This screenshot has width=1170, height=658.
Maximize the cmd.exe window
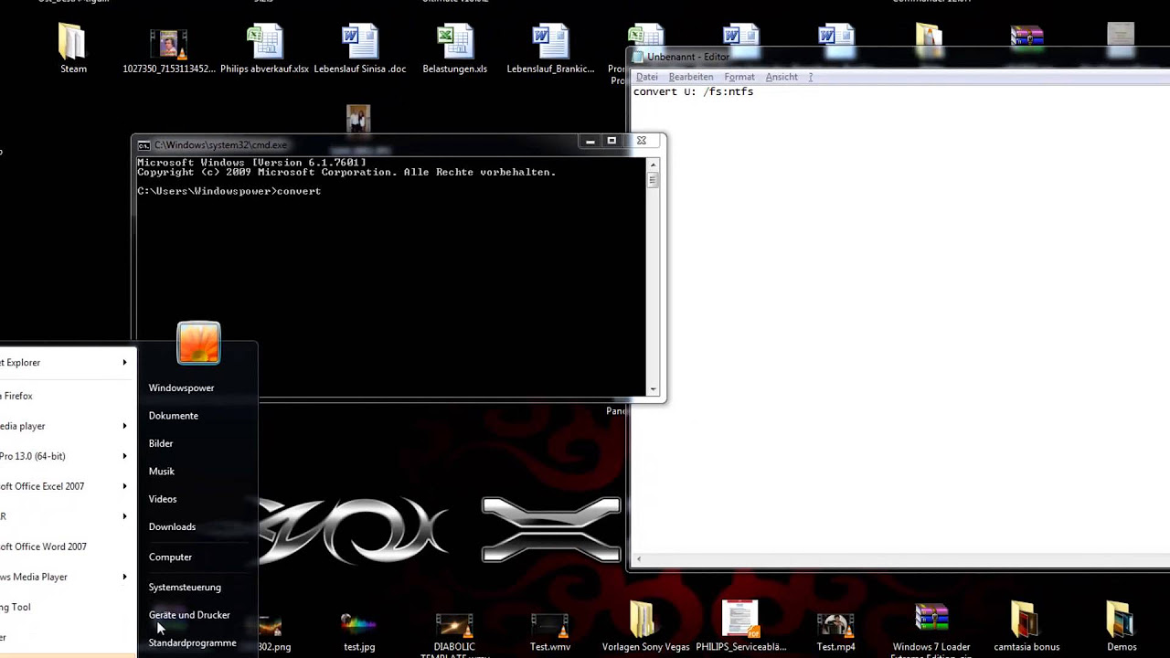tap(612, 141)
